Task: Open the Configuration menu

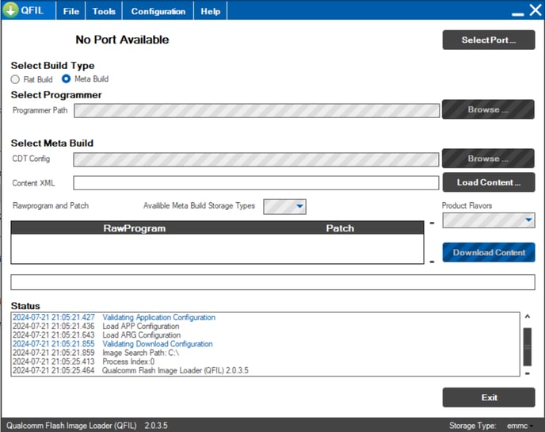Action: tap(158, 11)
